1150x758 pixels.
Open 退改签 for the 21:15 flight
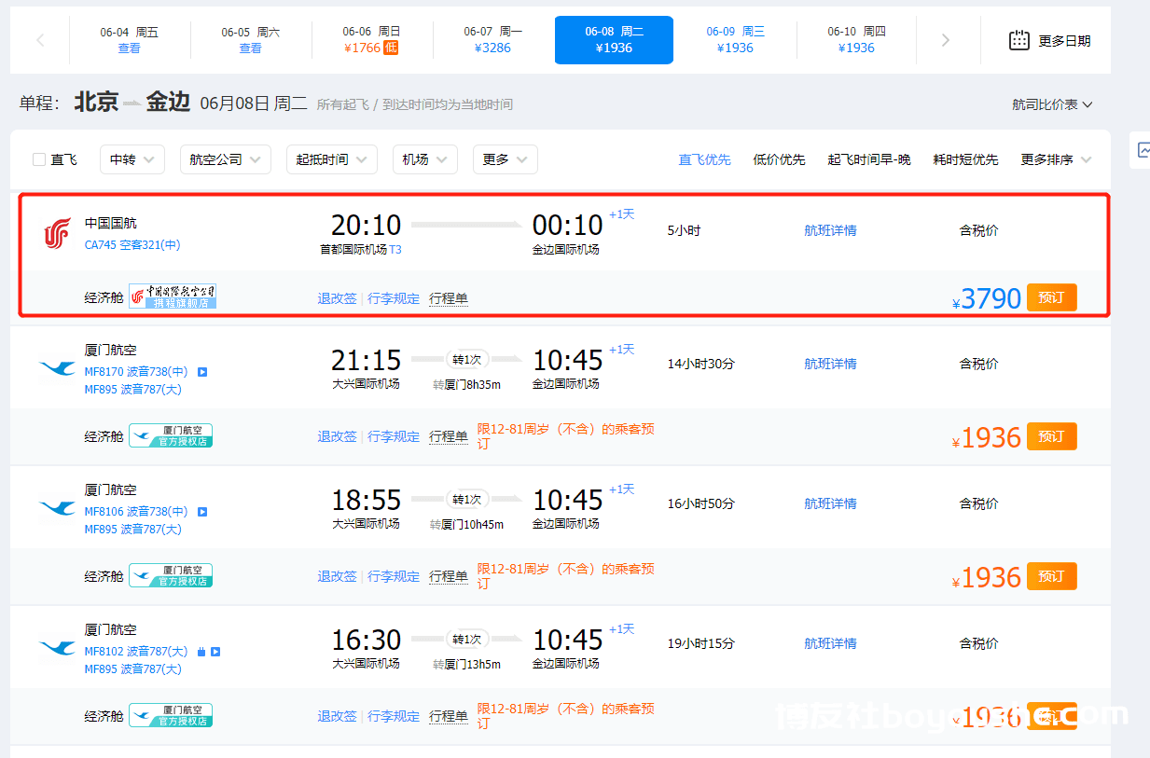[x=337, y=436]
